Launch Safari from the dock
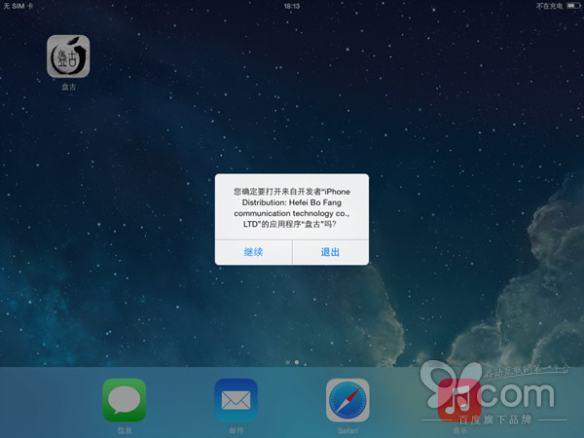 coord(347,400)
